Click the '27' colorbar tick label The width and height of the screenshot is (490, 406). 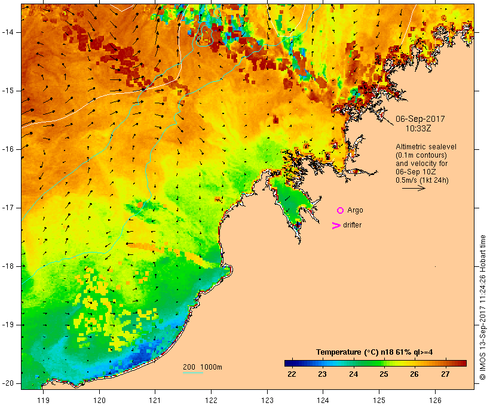click(445, 374)
